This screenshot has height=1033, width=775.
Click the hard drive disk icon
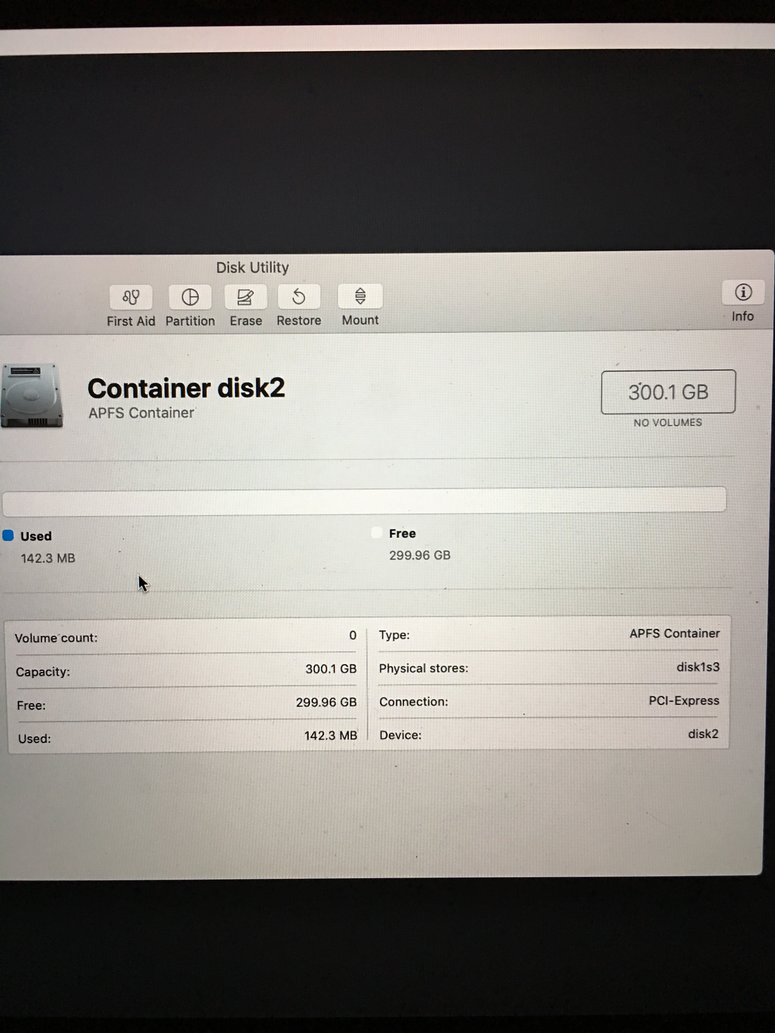click(x=32, y=396)
